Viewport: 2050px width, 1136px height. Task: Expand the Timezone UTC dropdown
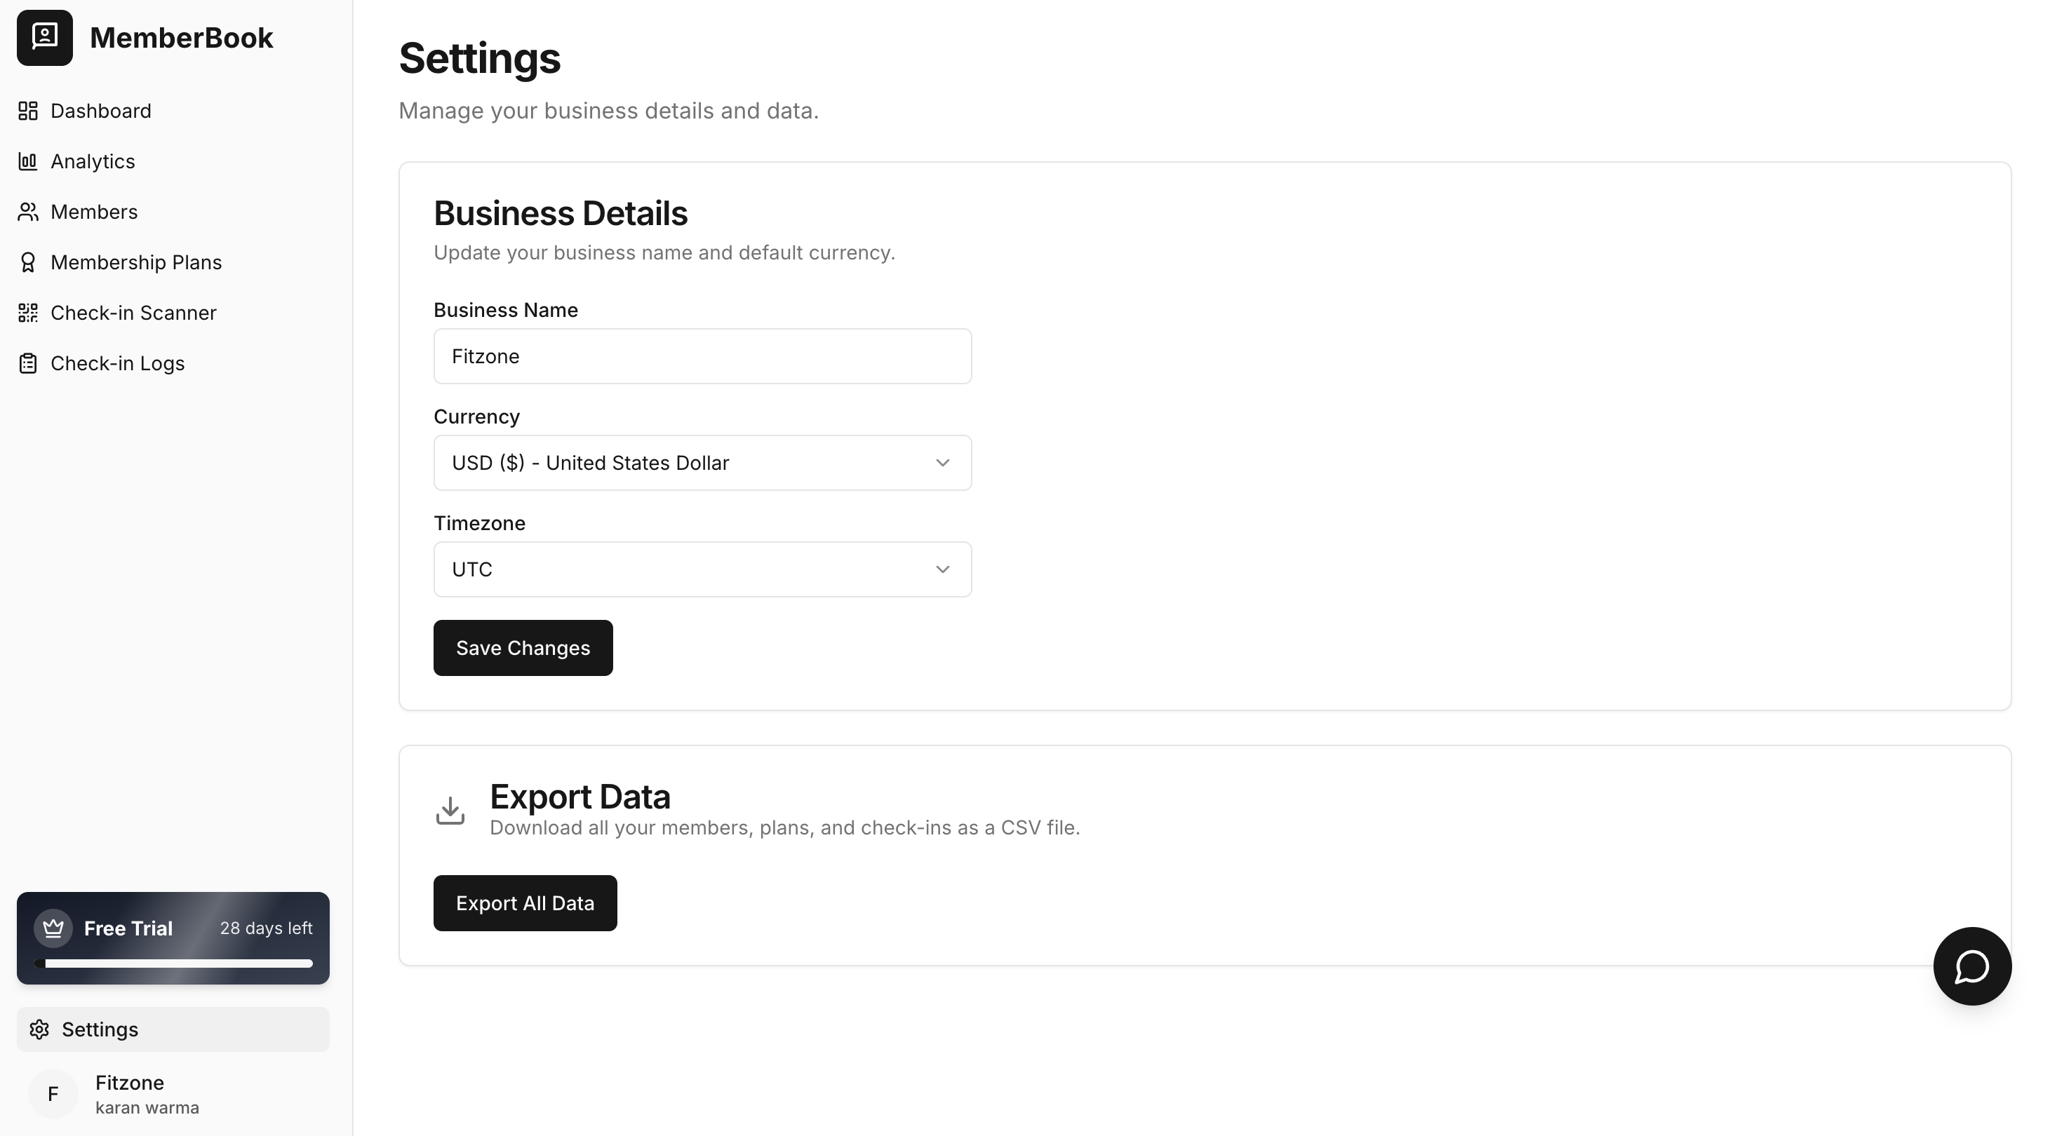(x=702, y=569)
